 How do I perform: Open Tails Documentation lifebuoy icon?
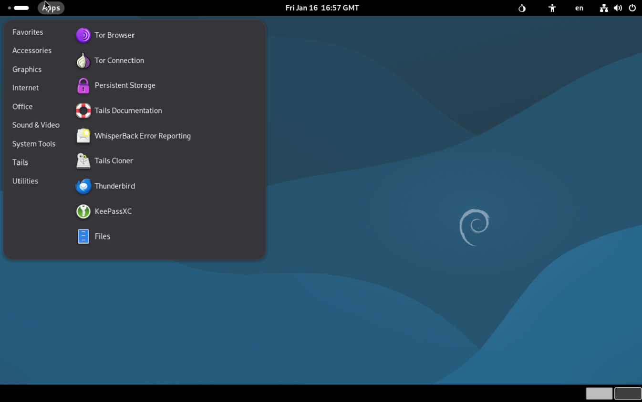coord(83,111)
